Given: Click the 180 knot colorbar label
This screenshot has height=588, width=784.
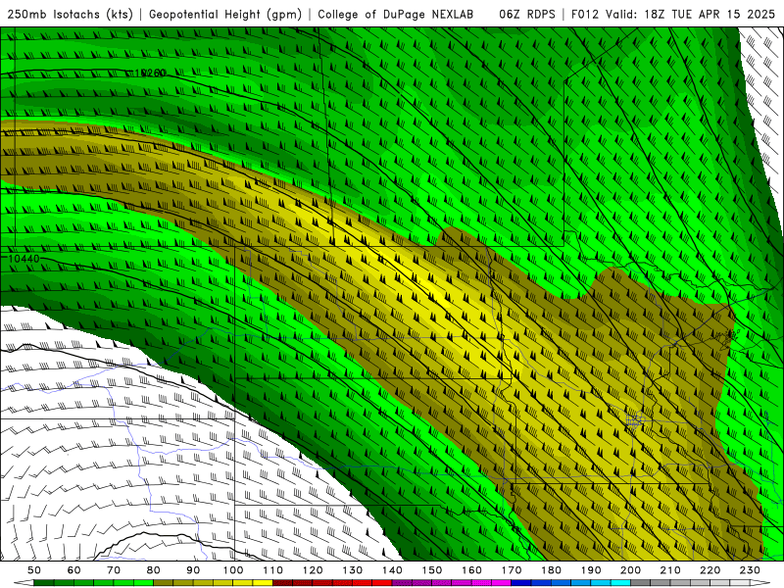Looking at the screenshot, I should 551,570.
